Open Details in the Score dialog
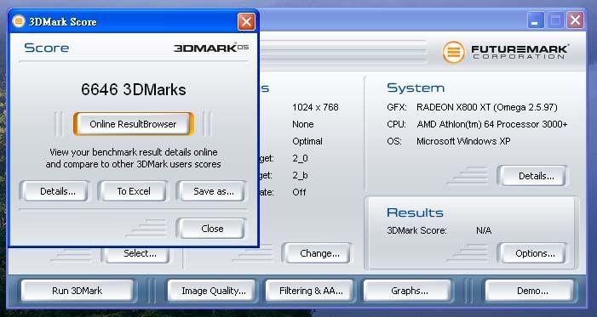 [58, 191]
